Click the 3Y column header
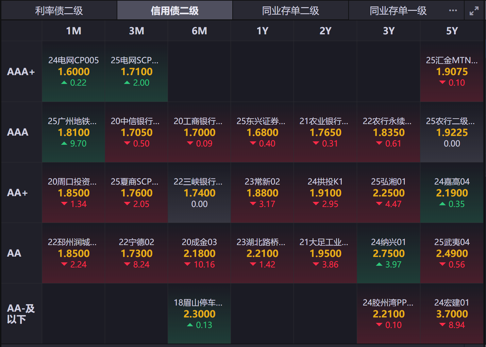The image size is (486, 347). pyautogui.click(x=388, y=31)
